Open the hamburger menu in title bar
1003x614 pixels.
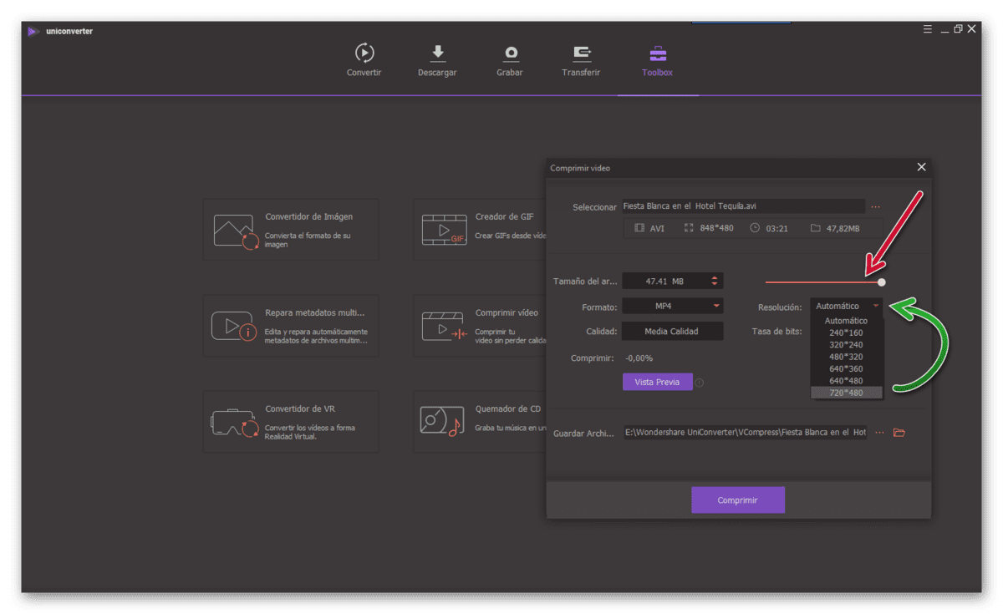927,29
